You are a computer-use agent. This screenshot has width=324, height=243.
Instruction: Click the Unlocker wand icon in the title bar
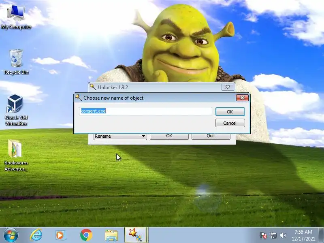[93, 87]
